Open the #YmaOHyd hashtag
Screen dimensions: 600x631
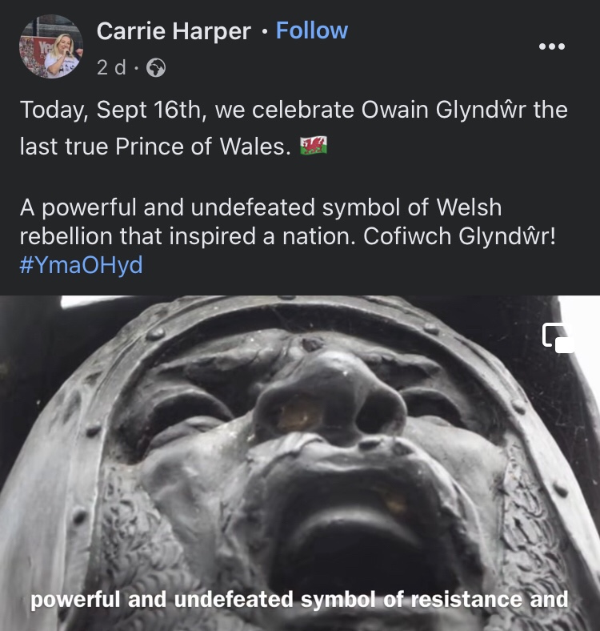coord(81,265)
